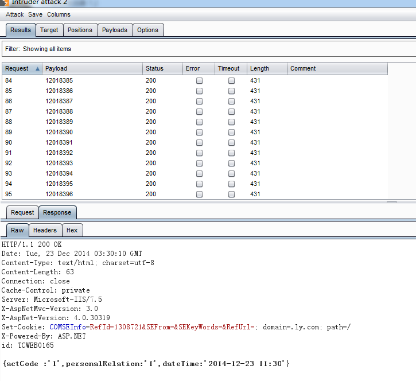416x381 pixels.
Task: Select the payload 12018386 cell
Action: 59,91
